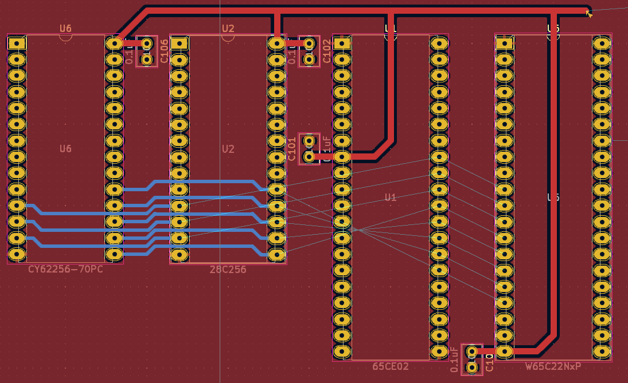Select the top pad of capacitor C102
This screenshot has width=628, height=383.
point(309,43)
